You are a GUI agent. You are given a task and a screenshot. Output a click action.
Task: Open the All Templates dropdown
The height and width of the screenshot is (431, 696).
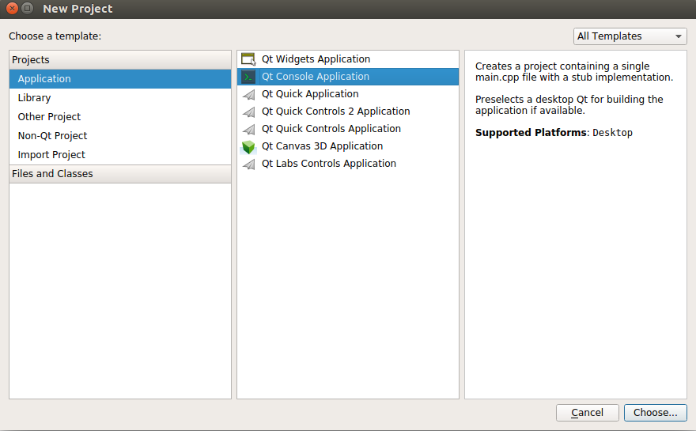coord(630,36)
